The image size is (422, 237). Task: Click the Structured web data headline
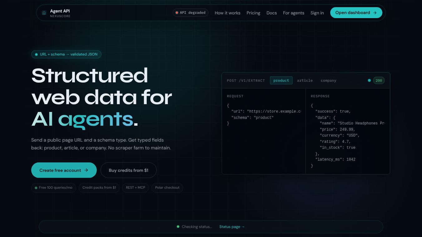102,97
